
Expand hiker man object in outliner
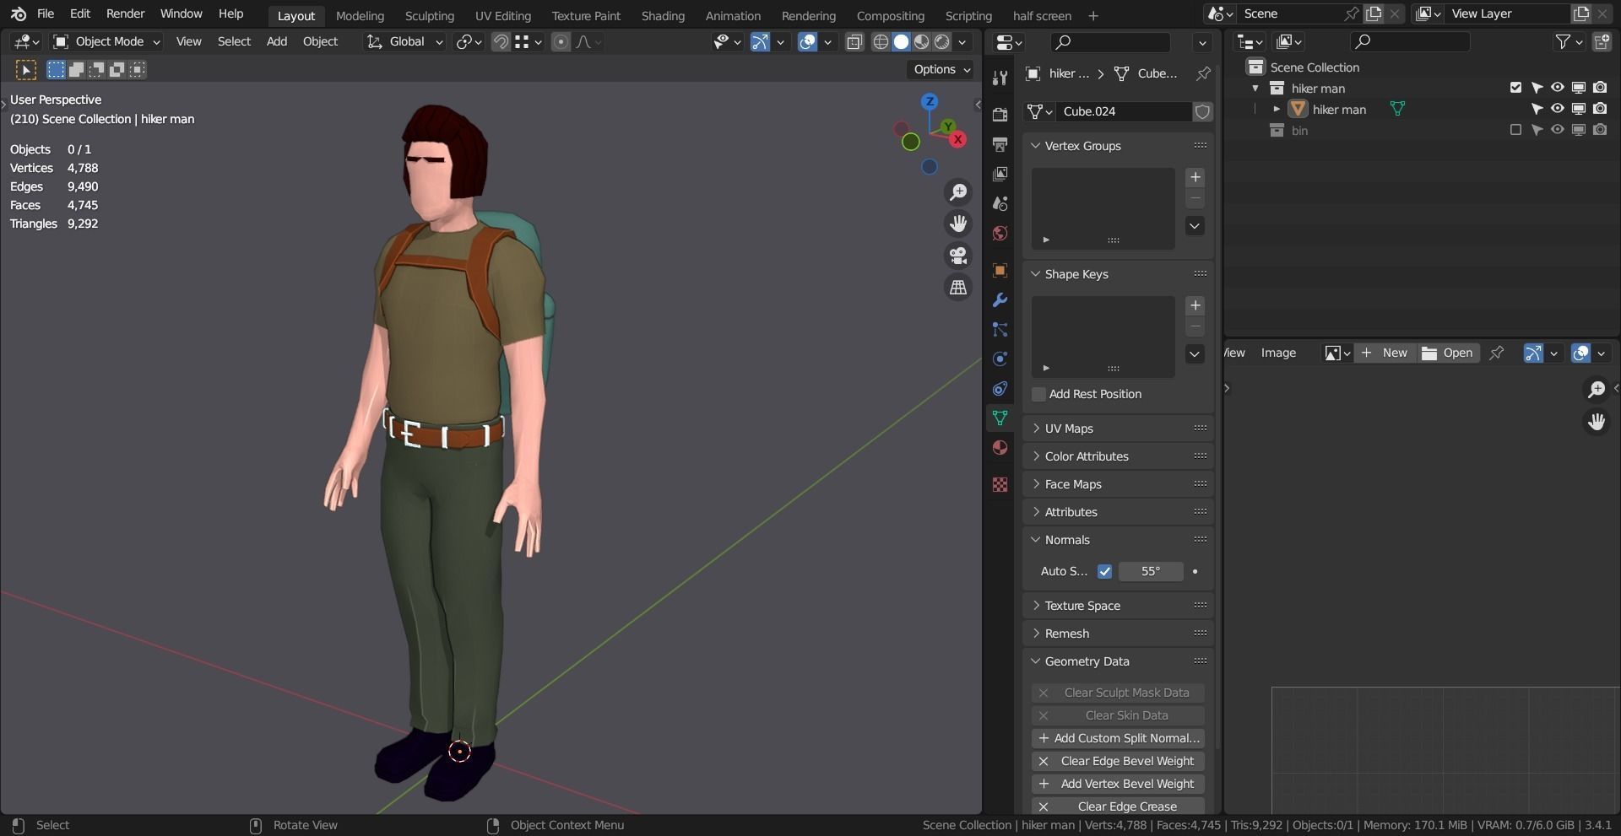pos(1277,109)
